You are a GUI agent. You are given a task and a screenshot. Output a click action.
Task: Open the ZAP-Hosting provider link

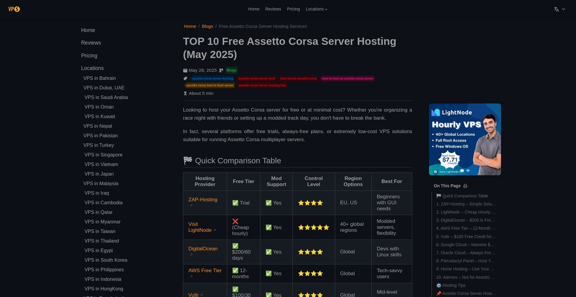203,200
